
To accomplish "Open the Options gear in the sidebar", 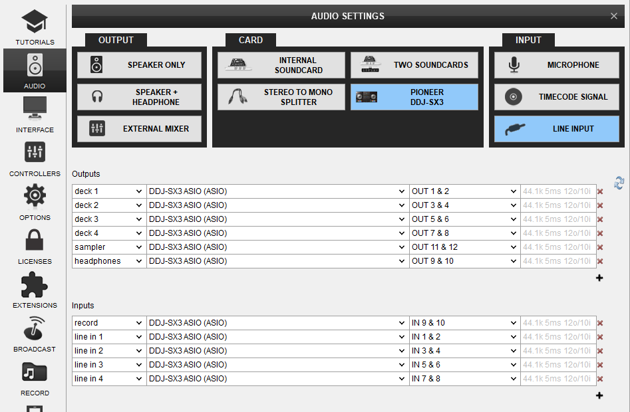I will 35,202.
